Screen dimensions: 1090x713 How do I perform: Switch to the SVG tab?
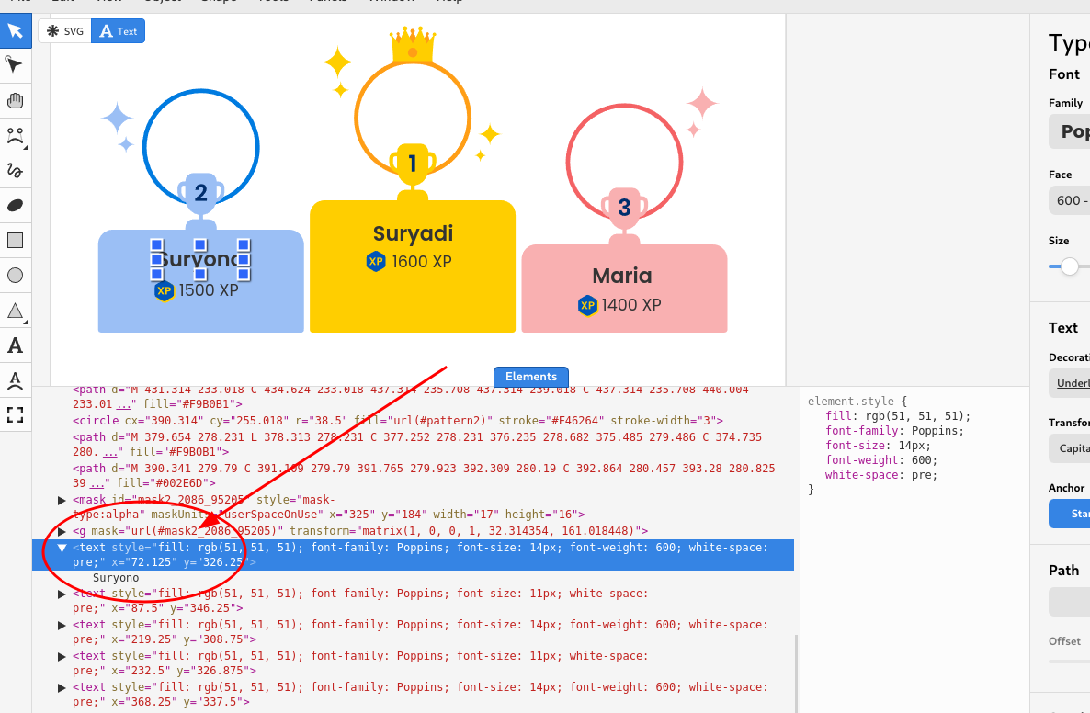[64, 30]
